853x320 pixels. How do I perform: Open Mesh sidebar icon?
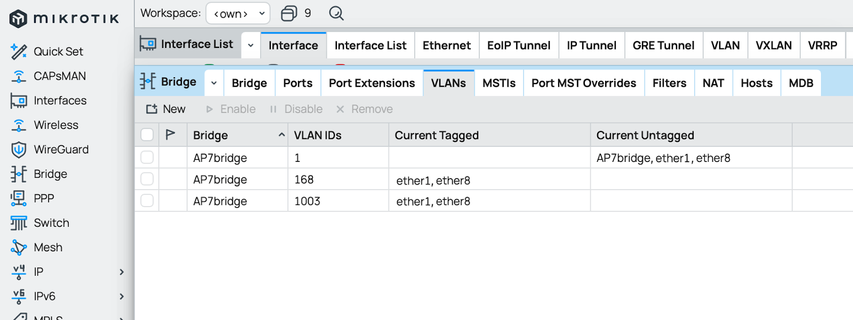pos(19,248)
